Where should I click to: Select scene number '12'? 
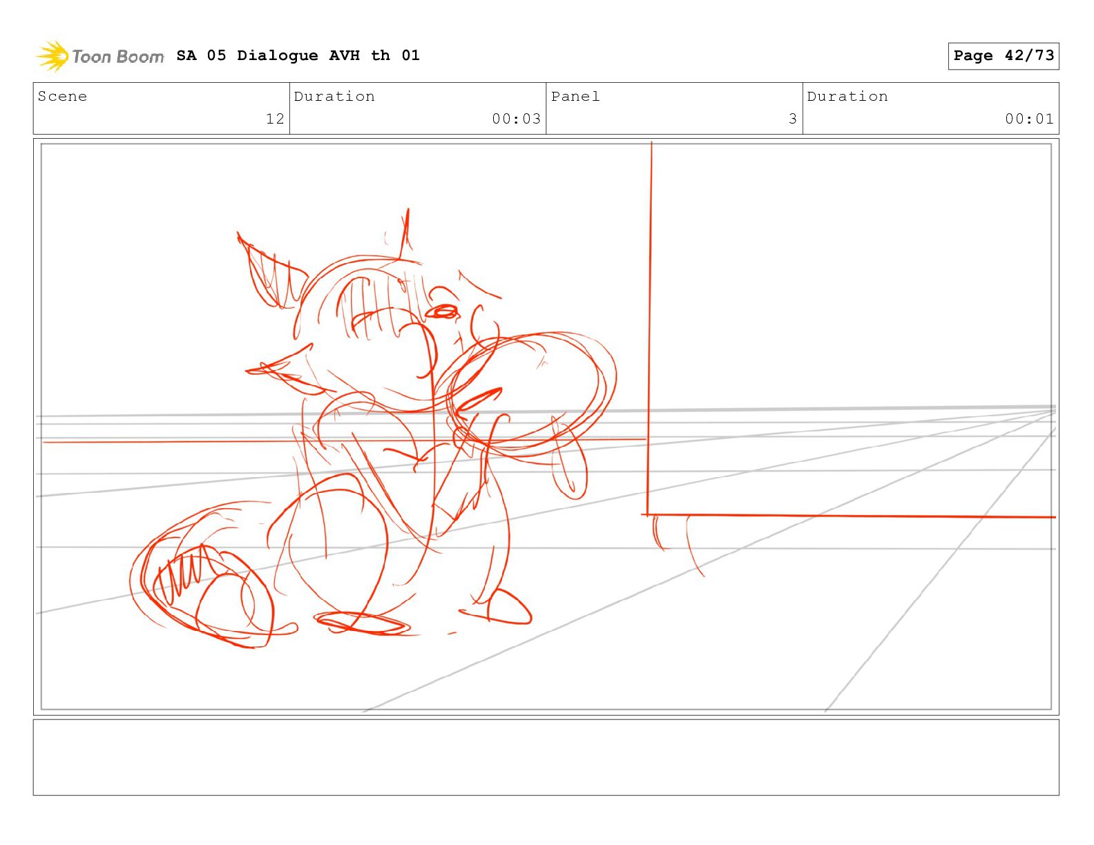coord(275,119)
